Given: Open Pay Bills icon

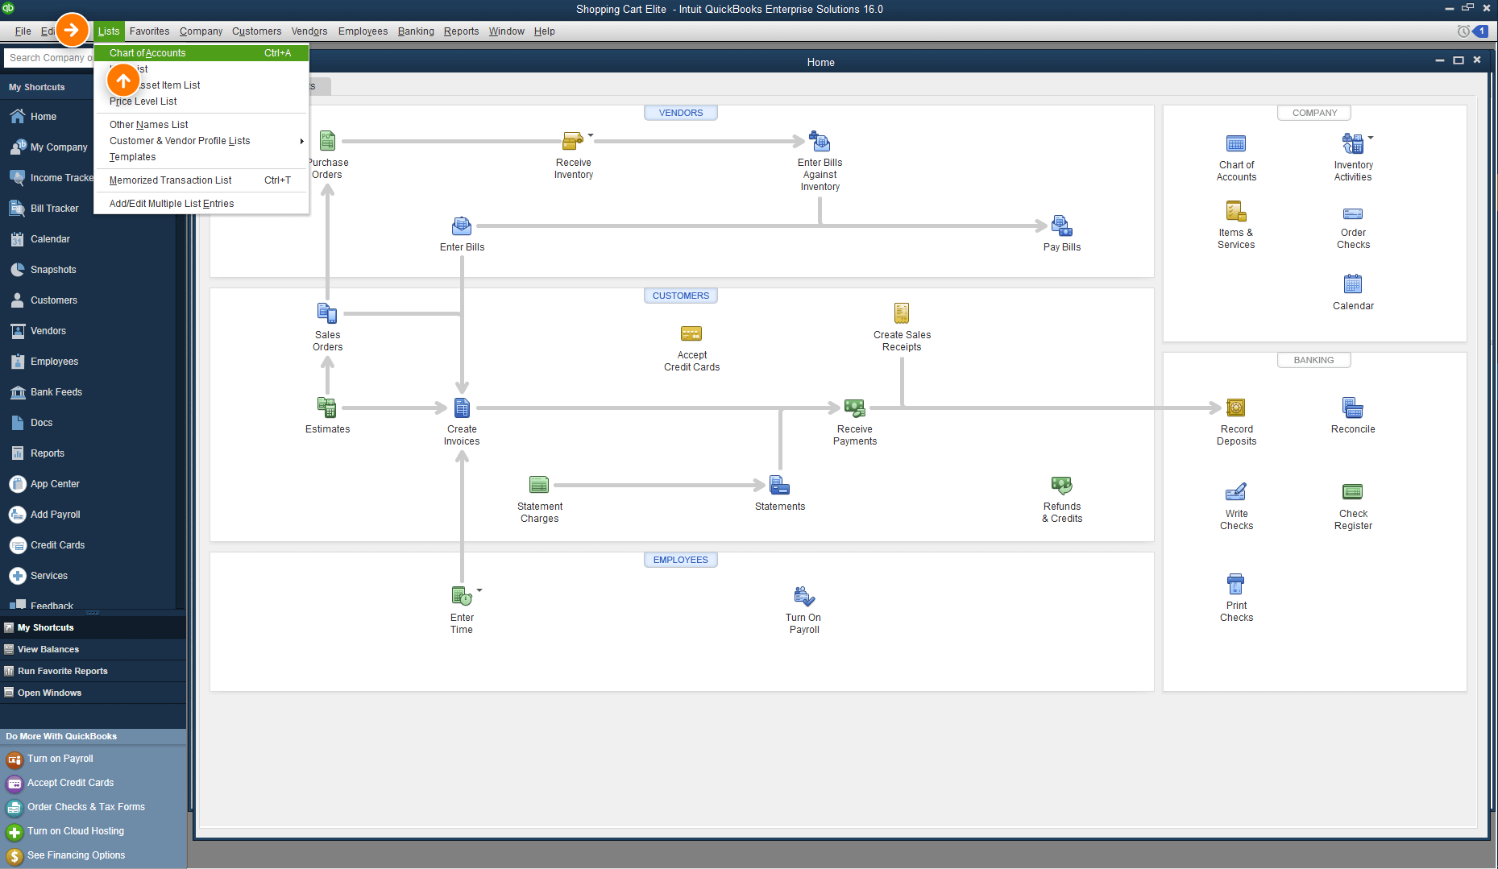Looking at the screenshot, I should tap(1061, 226).
